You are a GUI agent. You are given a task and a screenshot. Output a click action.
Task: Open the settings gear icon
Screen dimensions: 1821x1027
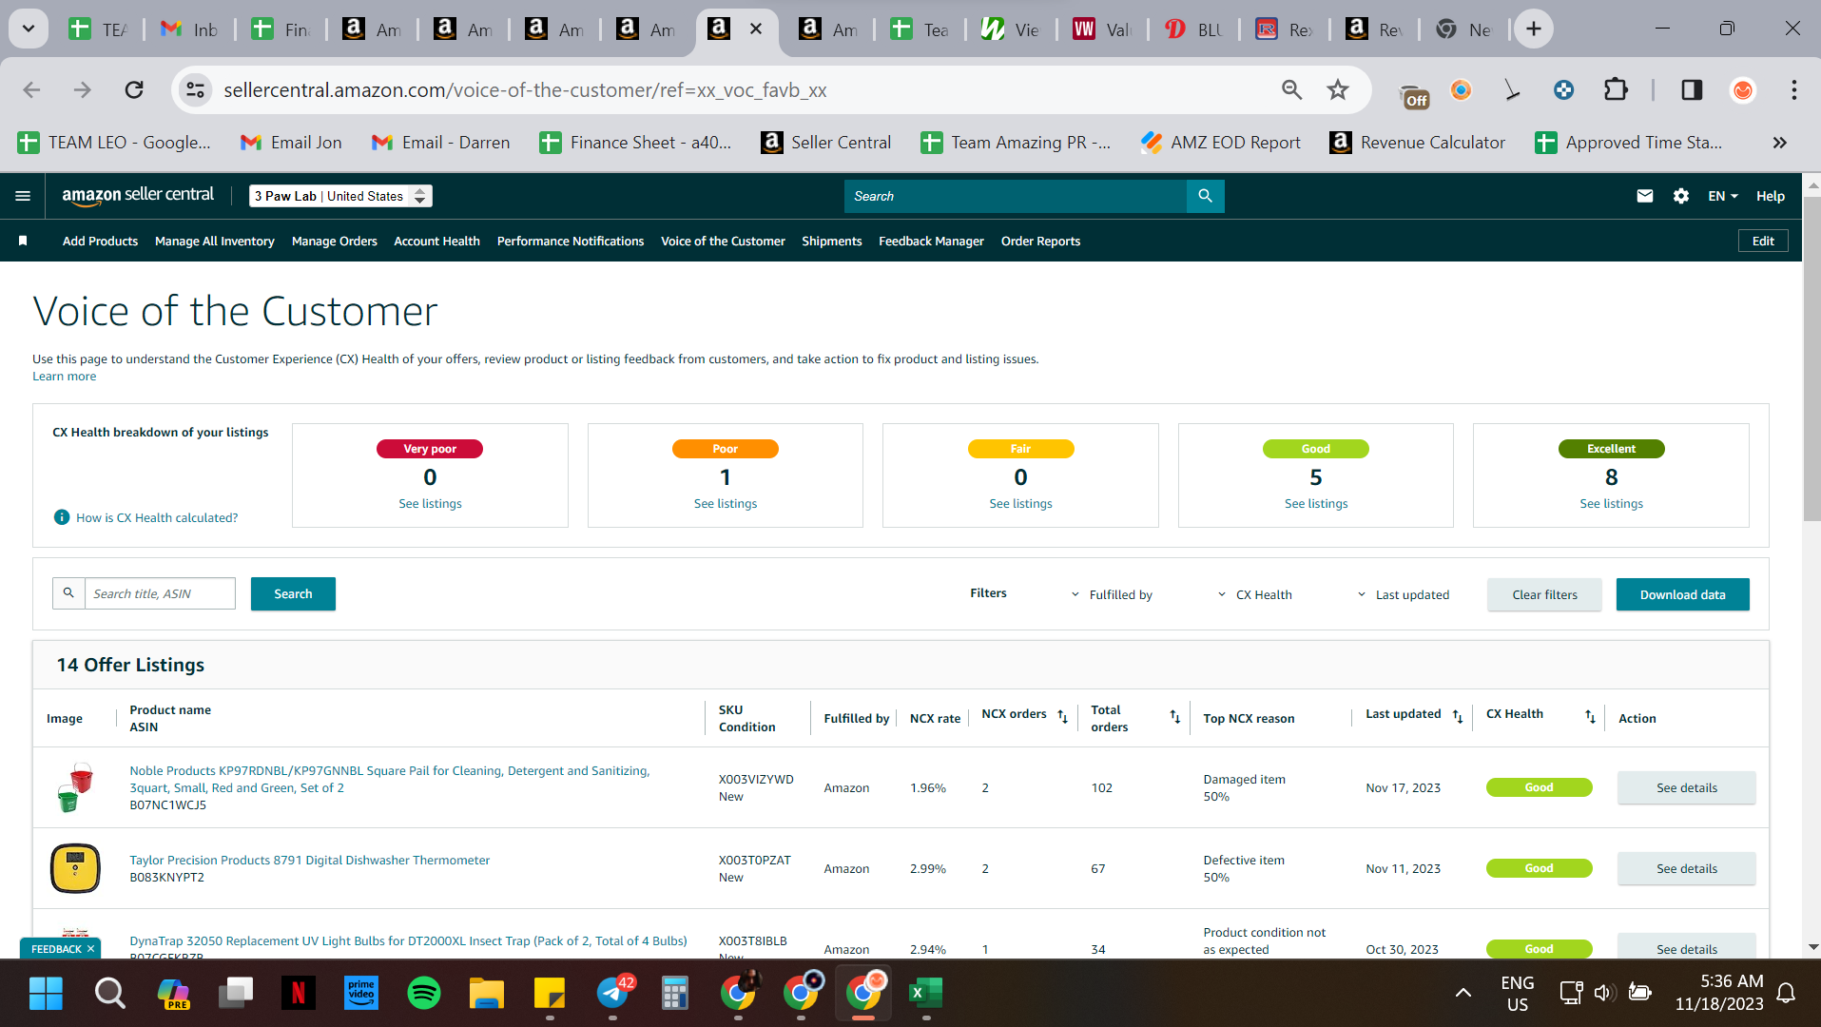coord(1681,196)
